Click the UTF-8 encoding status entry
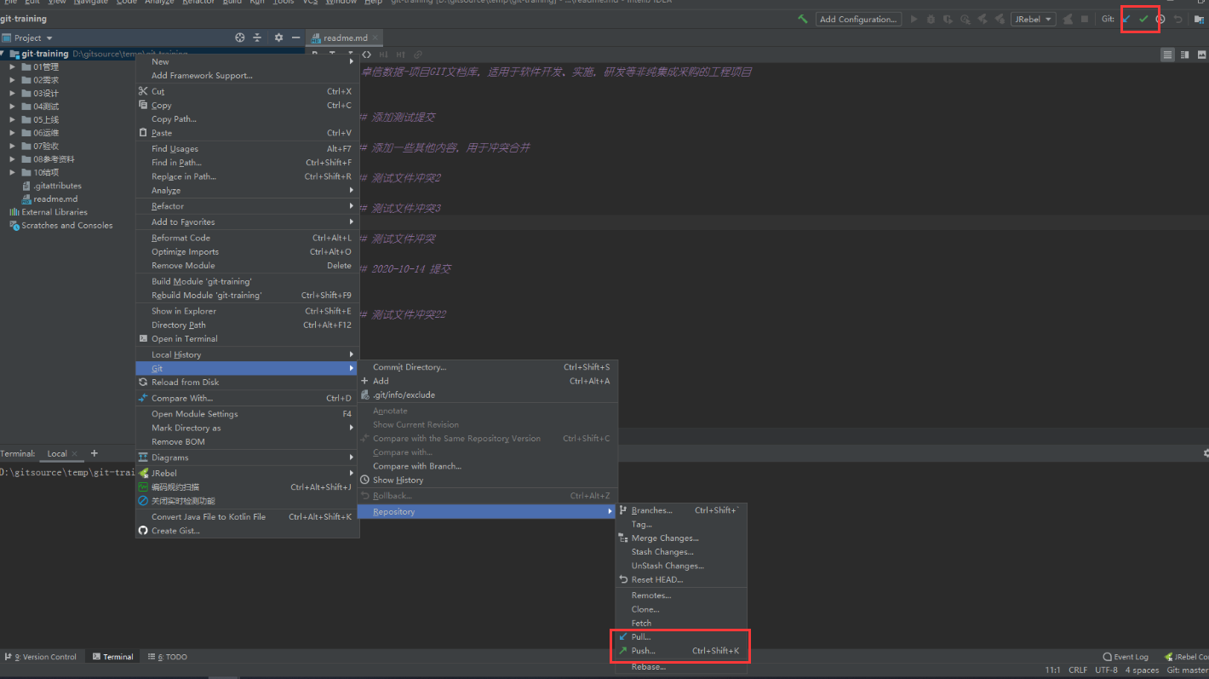Screen dimensions: 1209x679 (x=1106, y=670)
